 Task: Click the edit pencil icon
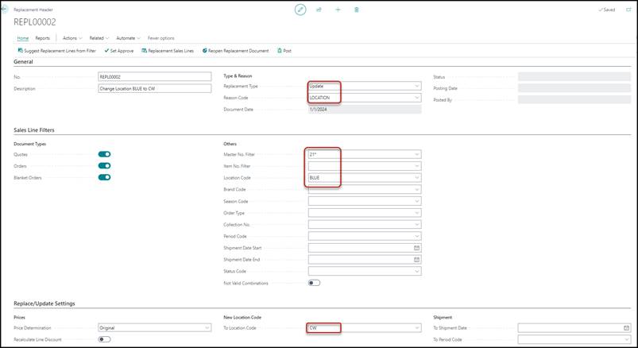(x=300, y=10)
